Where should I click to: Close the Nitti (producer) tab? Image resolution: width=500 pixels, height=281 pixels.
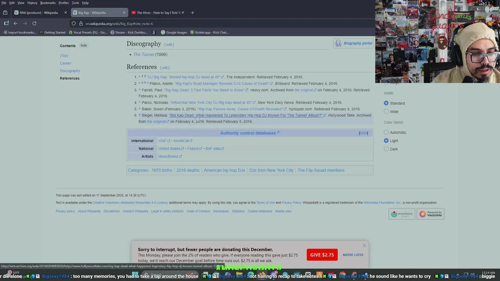pyautogui.click(x=65, y=12)
